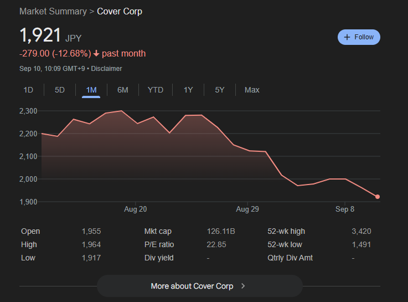
Task: Click the Qtrly Div Amt label
Action: click(x=290, y=258)
